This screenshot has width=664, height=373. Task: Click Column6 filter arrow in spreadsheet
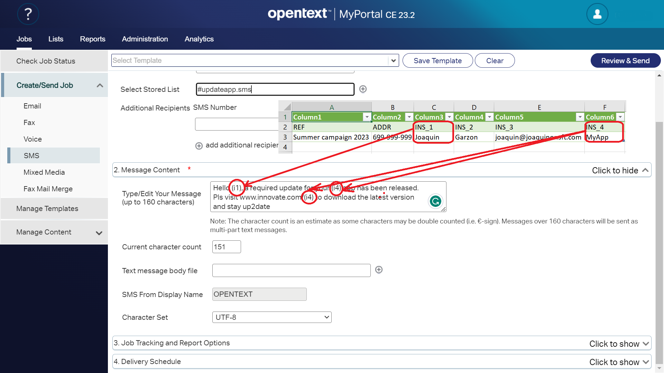coord(620,117)
